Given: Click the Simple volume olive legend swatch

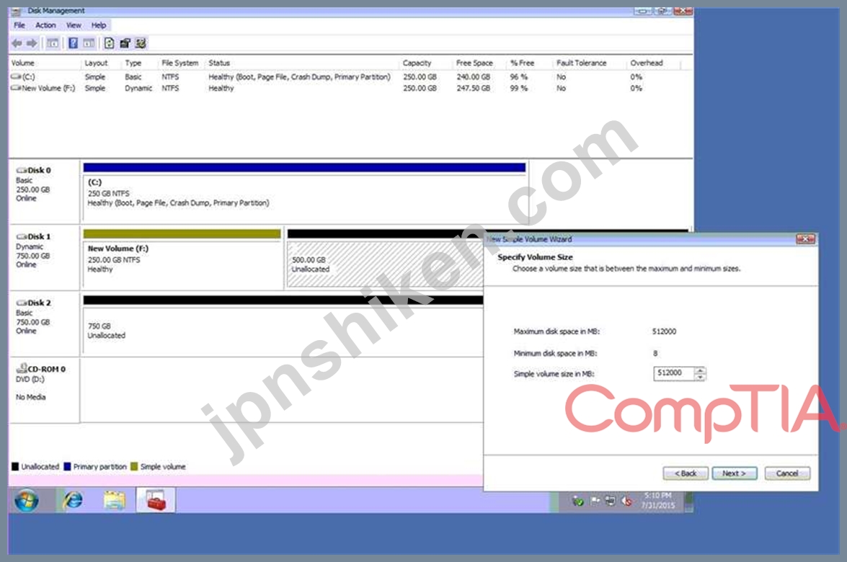Looking at the screenshot, I should tap(134, 466).
